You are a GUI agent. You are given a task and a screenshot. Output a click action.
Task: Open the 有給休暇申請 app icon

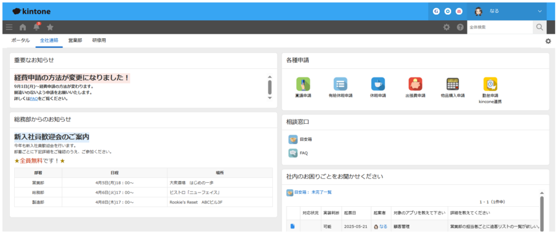(x=341, y=84)
